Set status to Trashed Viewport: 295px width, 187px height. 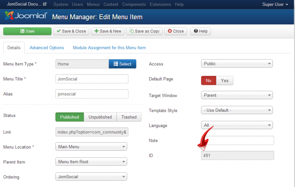coord(129,117)
